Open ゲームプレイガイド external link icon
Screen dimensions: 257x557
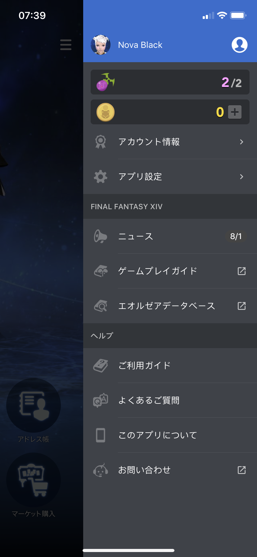(x=241, y=271)
